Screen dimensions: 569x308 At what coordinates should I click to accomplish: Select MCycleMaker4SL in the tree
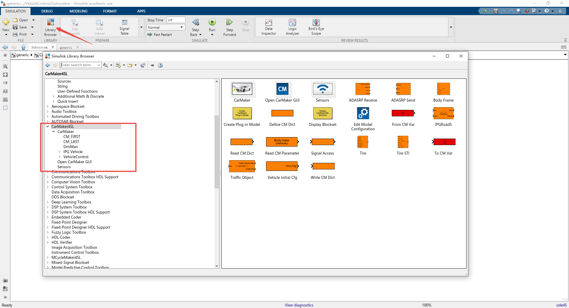click(66, 257)
